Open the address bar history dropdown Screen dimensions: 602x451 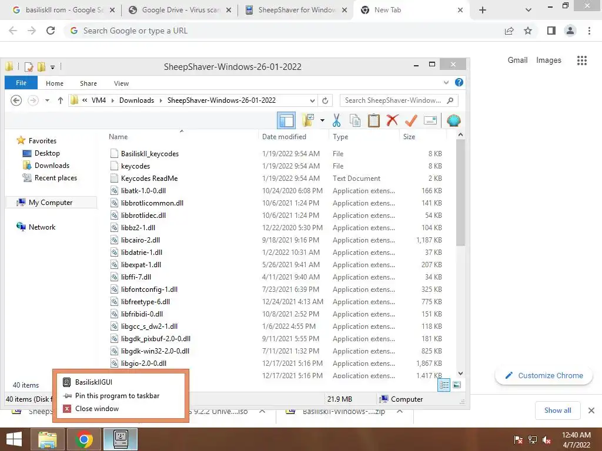coord(313,100)
